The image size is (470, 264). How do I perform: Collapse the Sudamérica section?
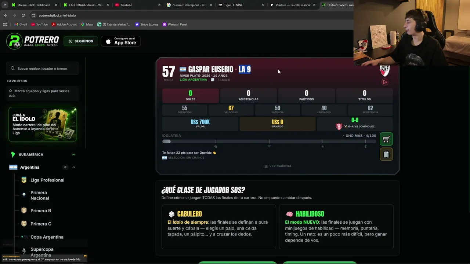pyautogui.click(x=73, y=155)
